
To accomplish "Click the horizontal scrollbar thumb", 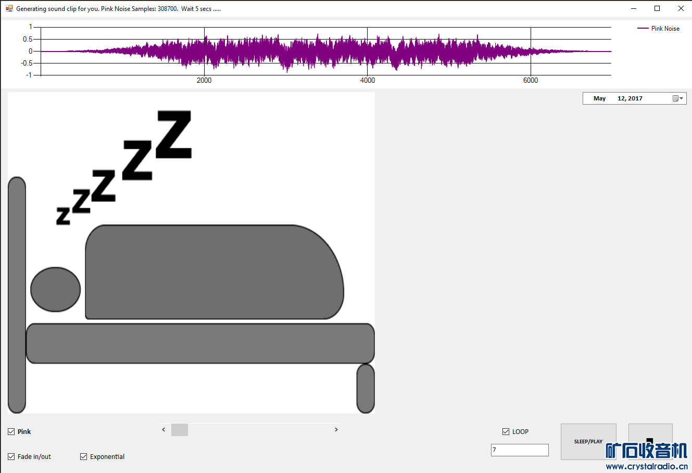I will [x=180, y=430].
